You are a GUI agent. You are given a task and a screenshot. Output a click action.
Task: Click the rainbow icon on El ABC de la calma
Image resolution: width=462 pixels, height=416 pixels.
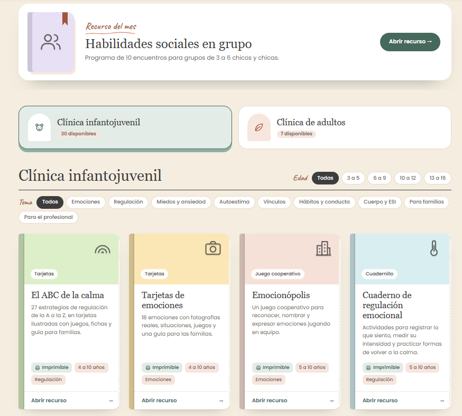pyautogui.click(x=103, y=249)
